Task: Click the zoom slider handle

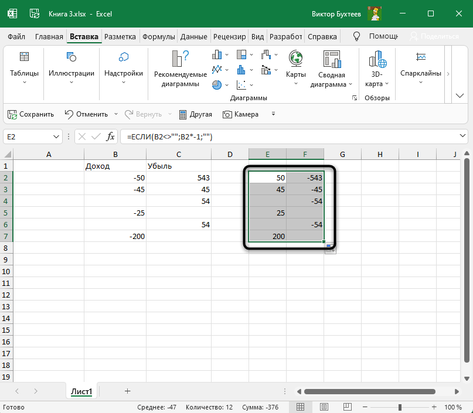Action: point(400,407)
